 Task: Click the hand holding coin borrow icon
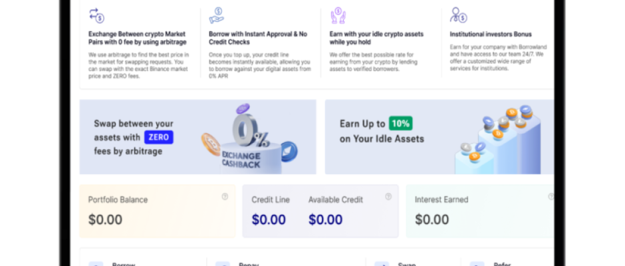[x=217, y=15]
